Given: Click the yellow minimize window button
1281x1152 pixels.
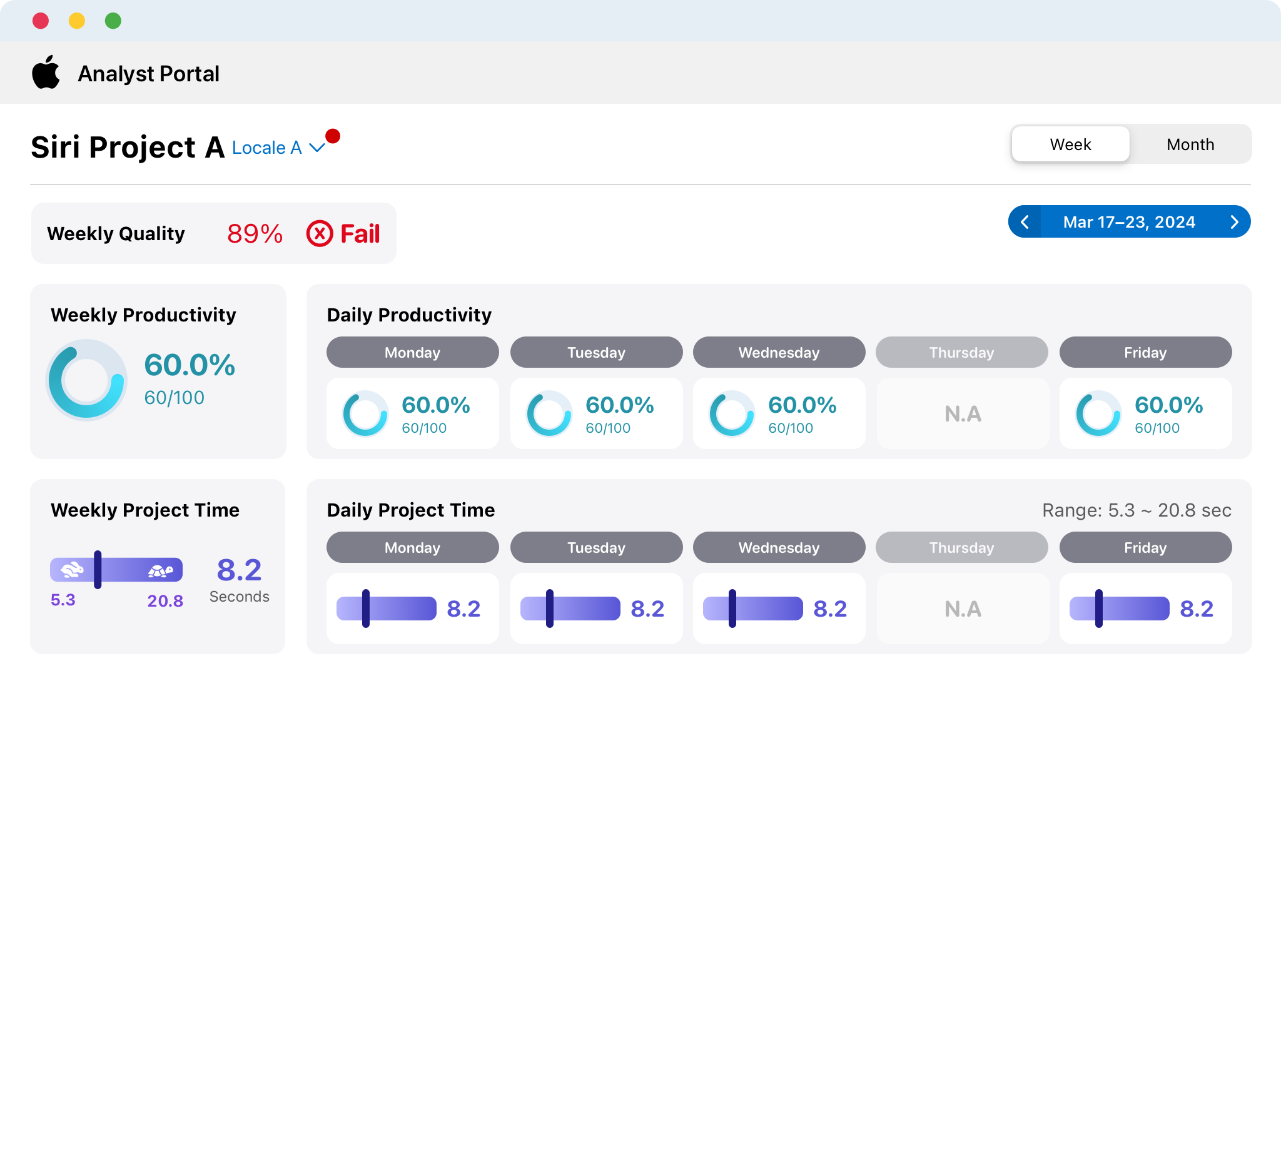Looking at the screenshot, I should [77, 21].
